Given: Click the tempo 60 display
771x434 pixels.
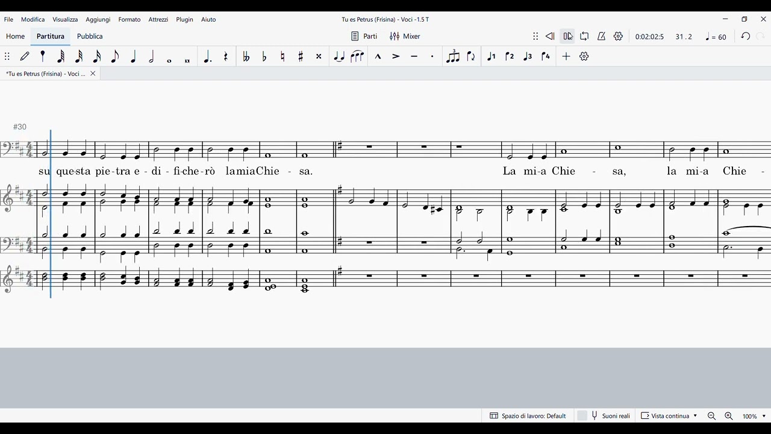Looking at the screenshot, I should click(716, 37).
